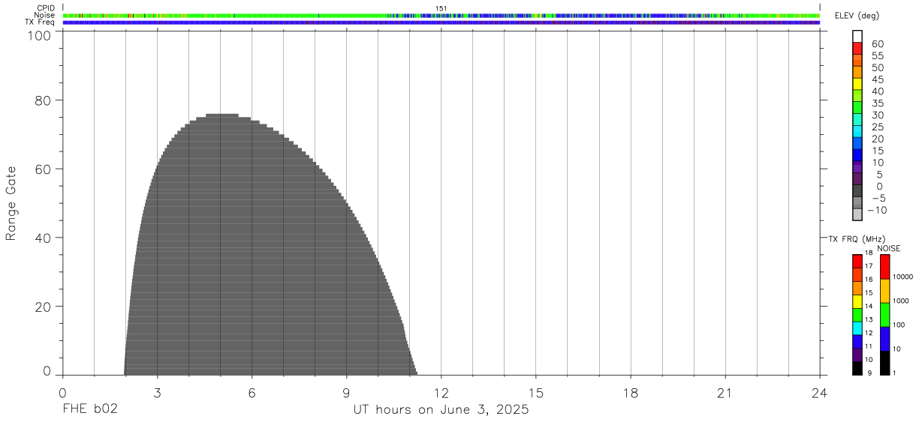Click the '40' tick label on Range Gate axis

[44, 238]
